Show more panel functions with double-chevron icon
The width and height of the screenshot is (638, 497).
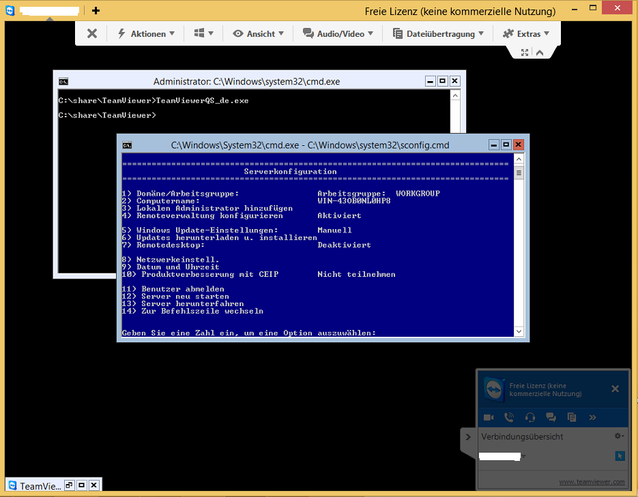pos(592,417)
